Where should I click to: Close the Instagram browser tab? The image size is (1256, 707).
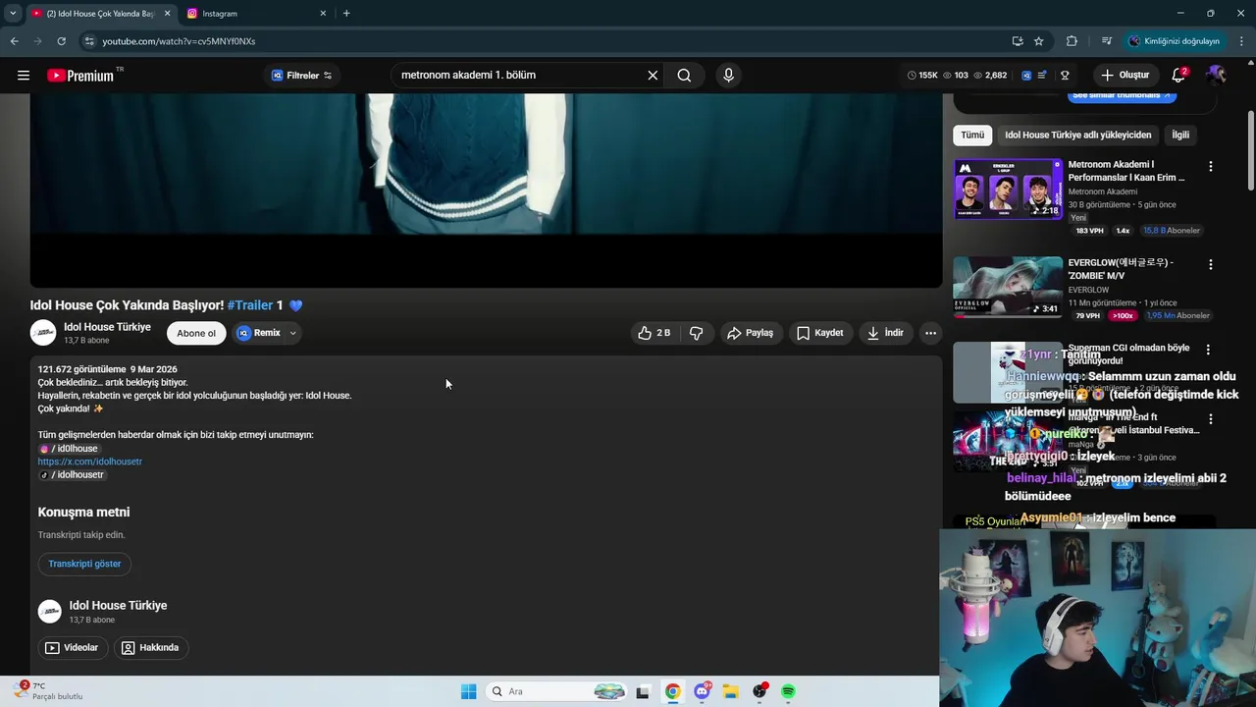click(x=323, y=14)
